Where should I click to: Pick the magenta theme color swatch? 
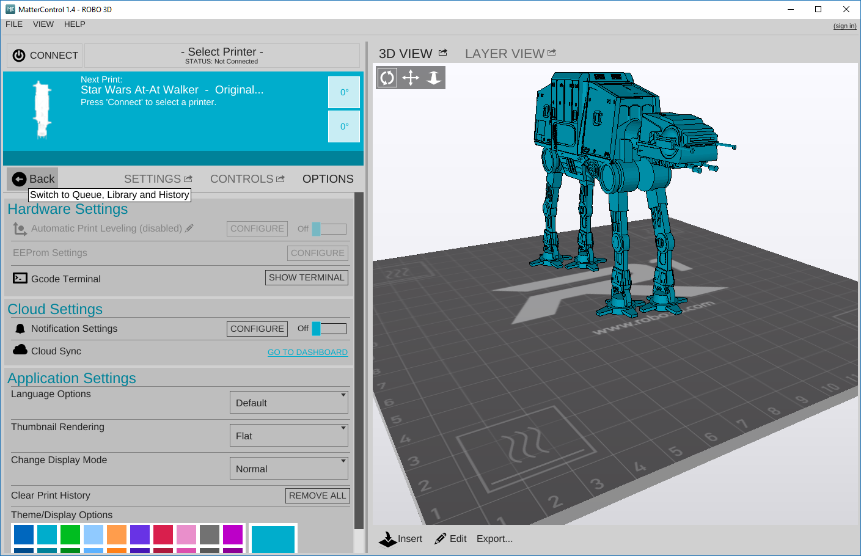tap(233, 535)
